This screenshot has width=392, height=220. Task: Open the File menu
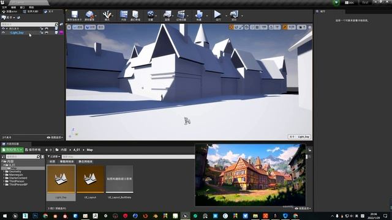click(x=4, y=7)
